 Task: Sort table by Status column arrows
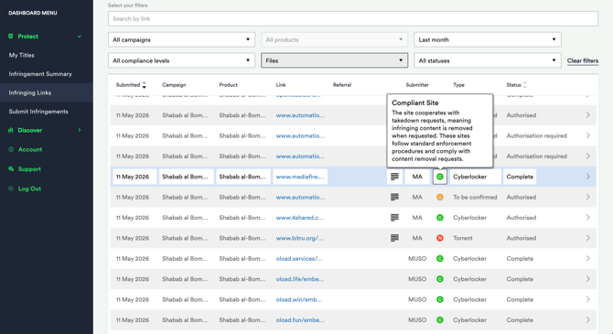(x=525, y=85)
